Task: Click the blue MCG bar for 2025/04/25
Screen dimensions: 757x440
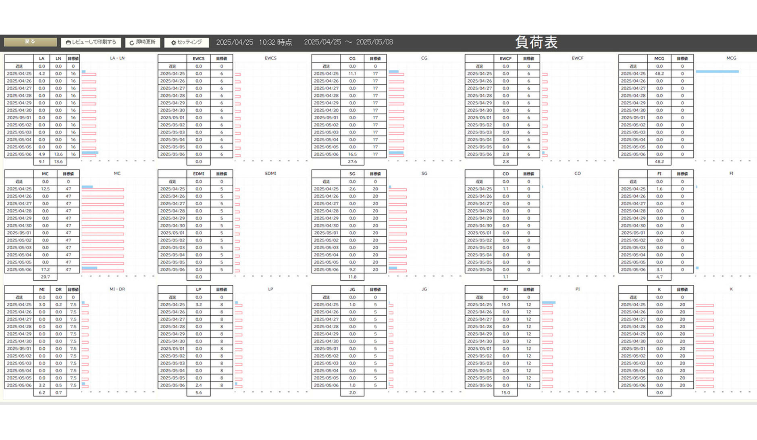Action: 717,71
